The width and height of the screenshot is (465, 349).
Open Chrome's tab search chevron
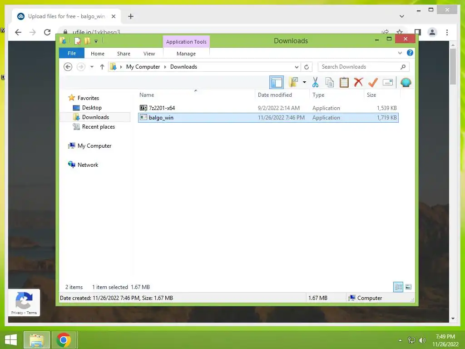click(x=401, y=16)
